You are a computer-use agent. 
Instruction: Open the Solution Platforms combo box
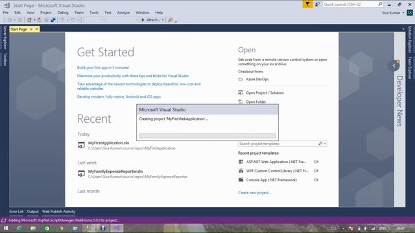122,20
